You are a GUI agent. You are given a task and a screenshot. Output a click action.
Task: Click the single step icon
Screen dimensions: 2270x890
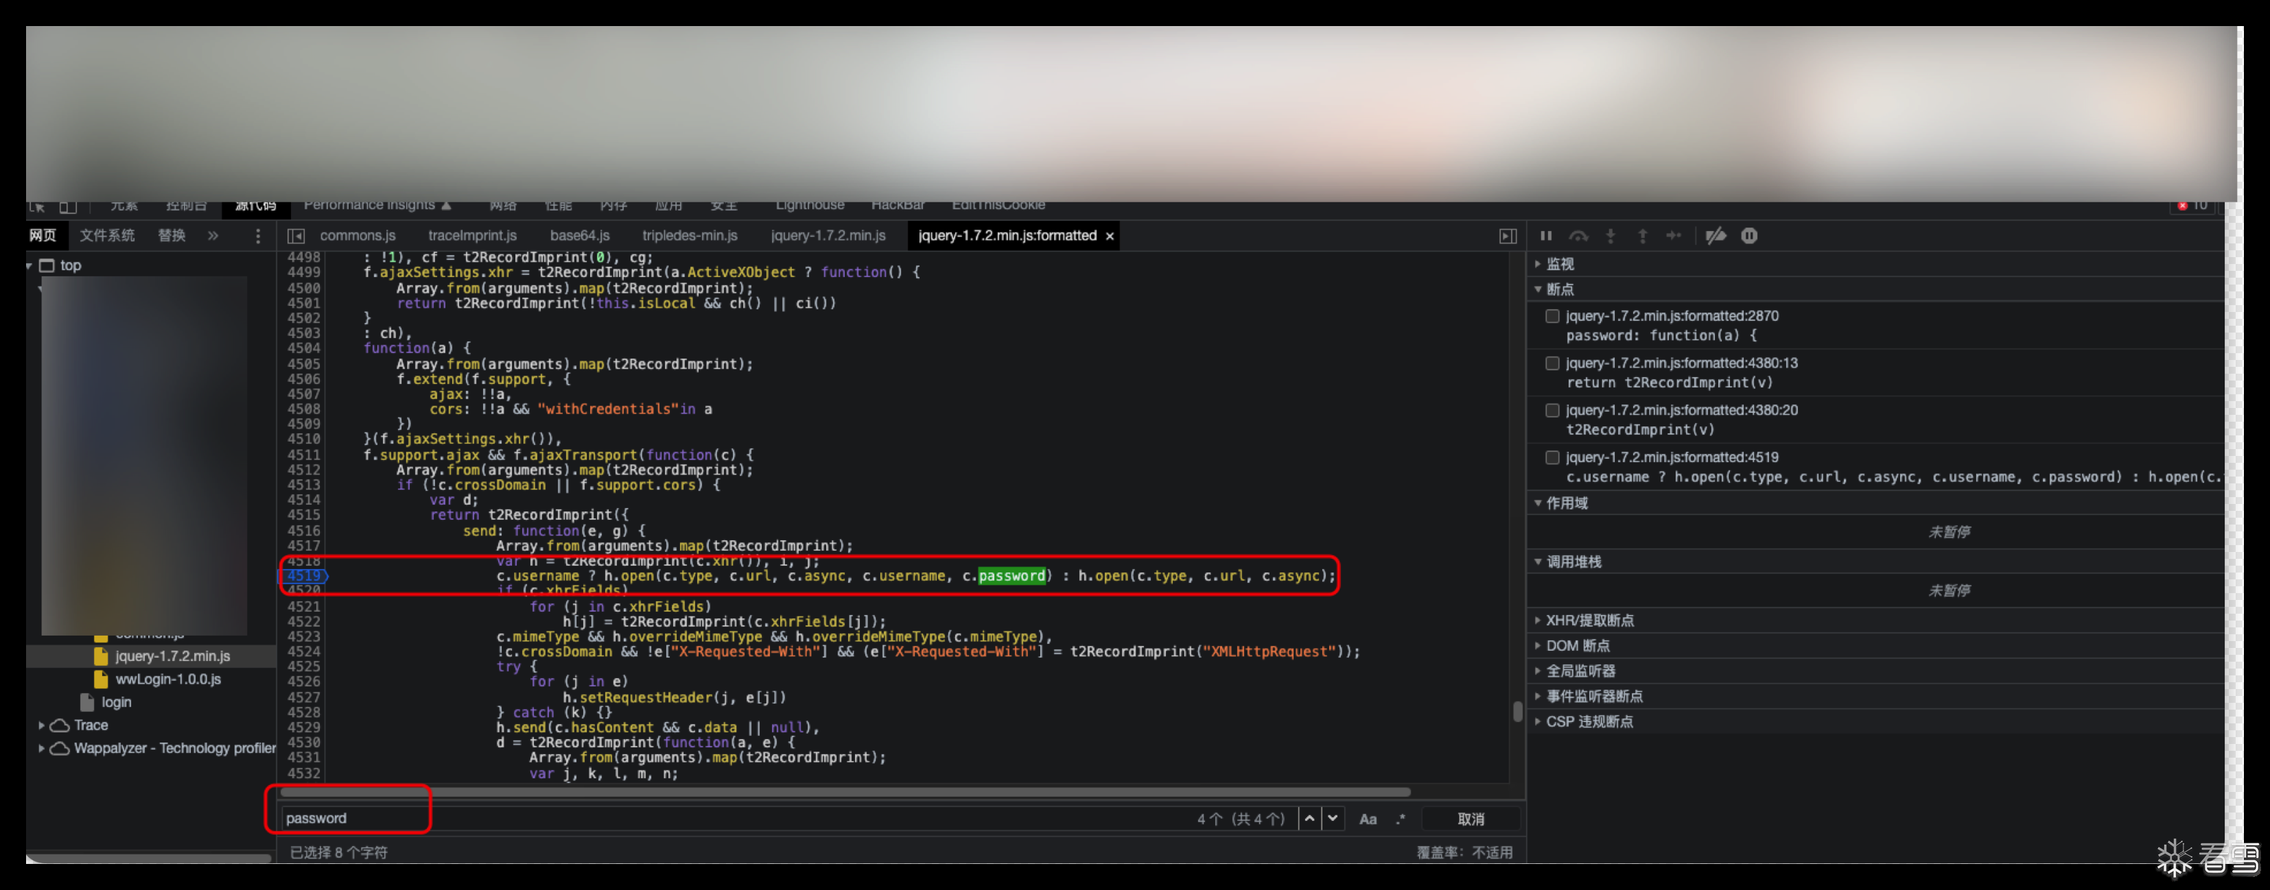[1674, 236]
